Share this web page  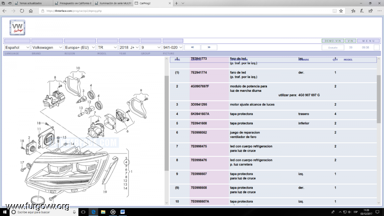371,11
